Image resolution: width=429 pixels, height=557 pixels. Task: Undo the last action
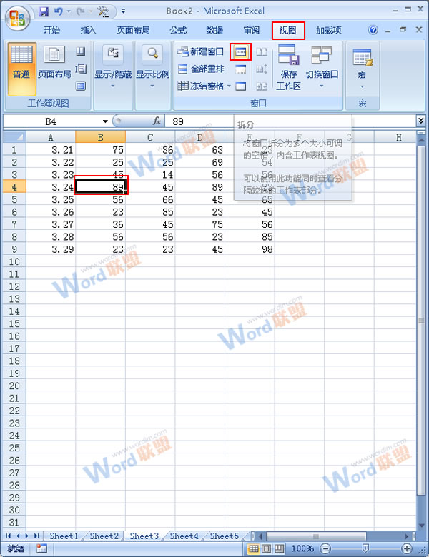(x=59, y=11)
